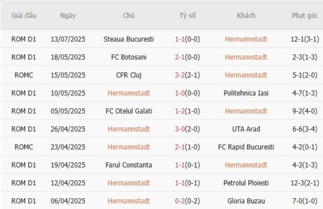Screen dimensions: 323x209
Task: Select the CFR Cluj home team
Action: click(x=129, y=75)
